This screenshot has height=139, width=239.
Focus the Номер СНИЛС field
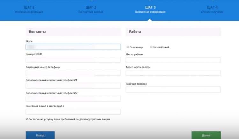coord(73,60)
